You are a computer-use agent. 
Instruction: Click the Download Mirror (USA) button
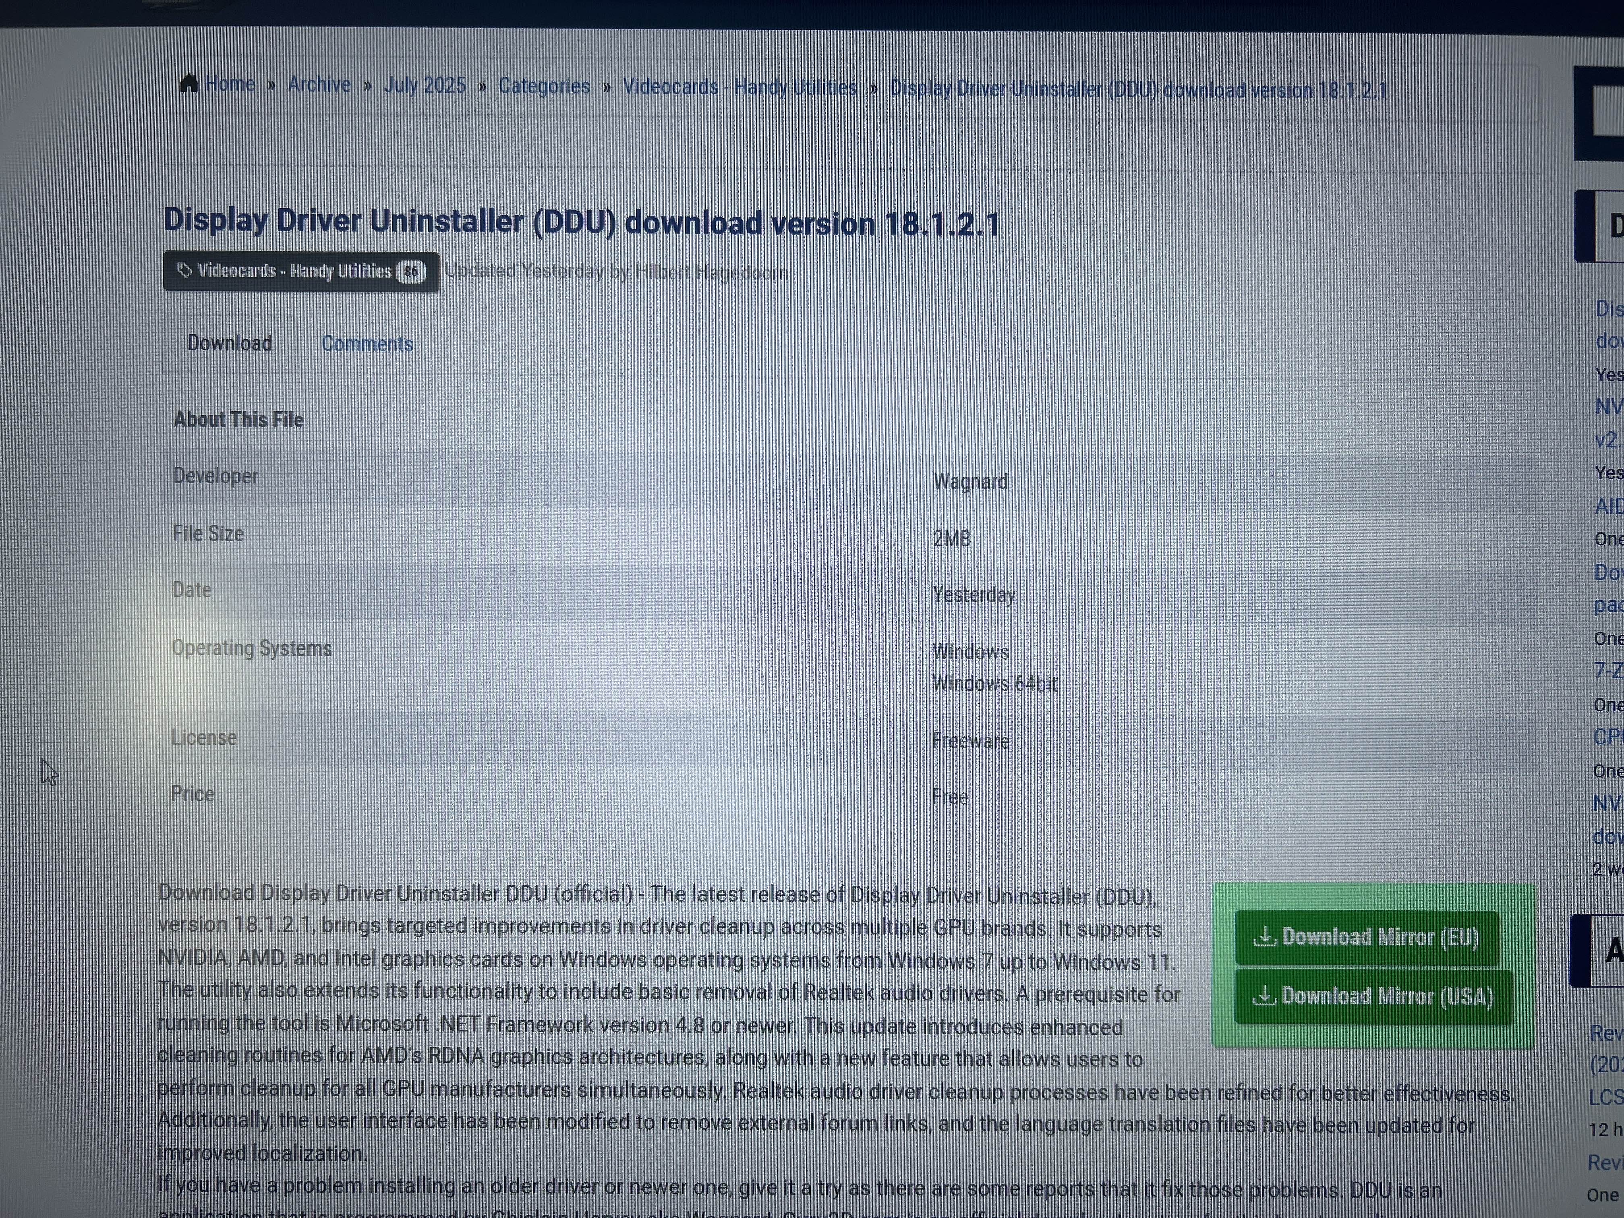1373,997
